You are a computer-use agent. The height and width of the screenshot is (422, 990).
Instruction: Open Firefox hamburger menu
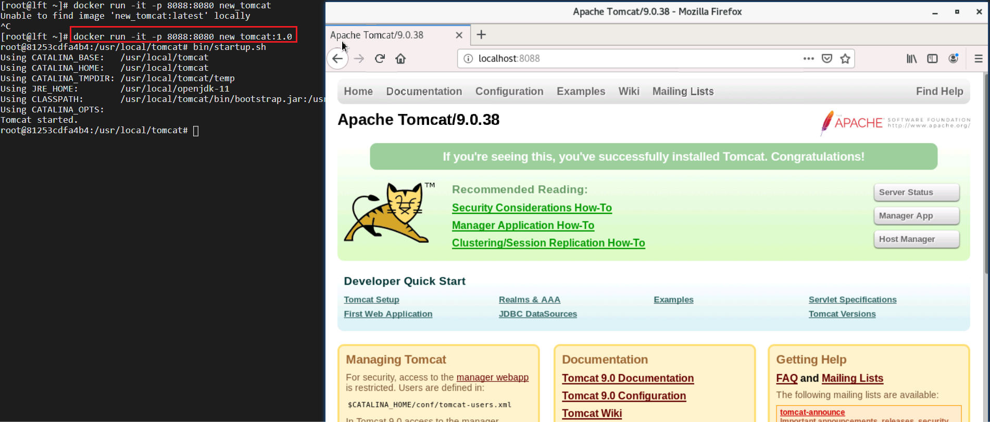tap(979, 58)
